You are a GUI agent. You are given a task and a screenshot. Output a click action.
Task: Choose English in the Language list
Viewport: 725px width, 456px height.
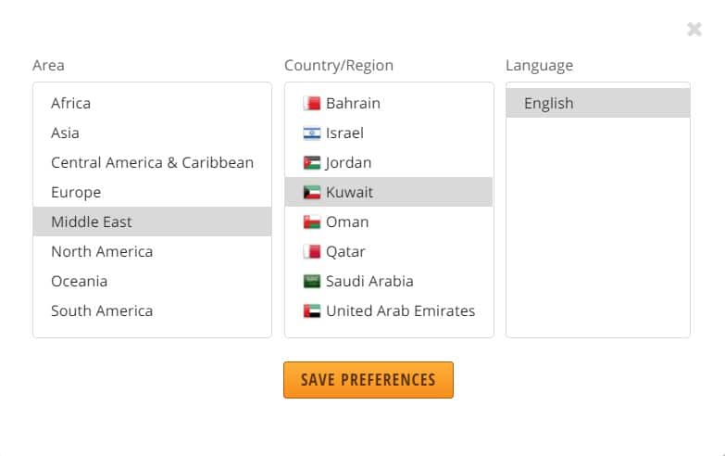tap(598, 103)
